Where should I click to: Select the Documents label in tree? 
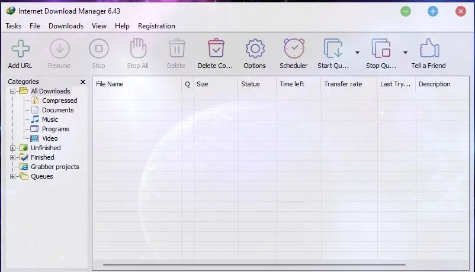pyautogui.click(x=58, y=110)
